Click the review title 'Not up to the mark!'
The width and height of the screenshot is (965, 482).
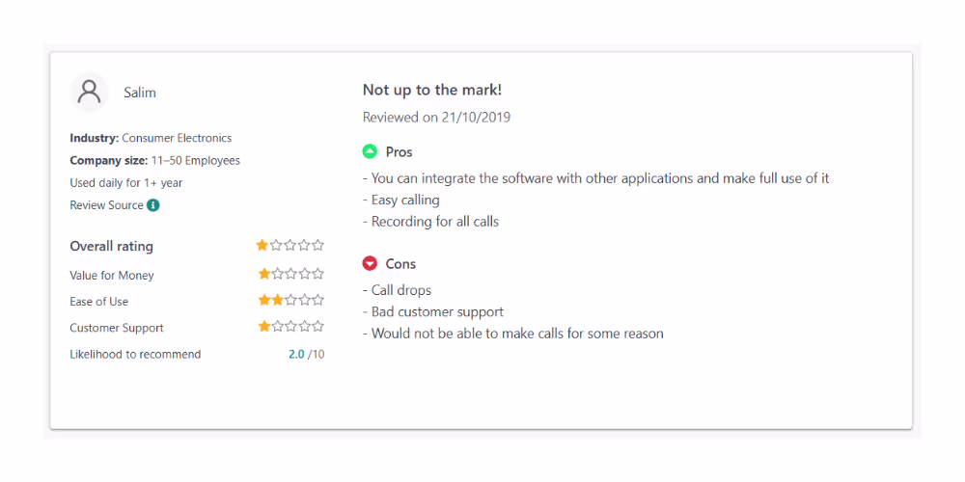pos(431,90)
